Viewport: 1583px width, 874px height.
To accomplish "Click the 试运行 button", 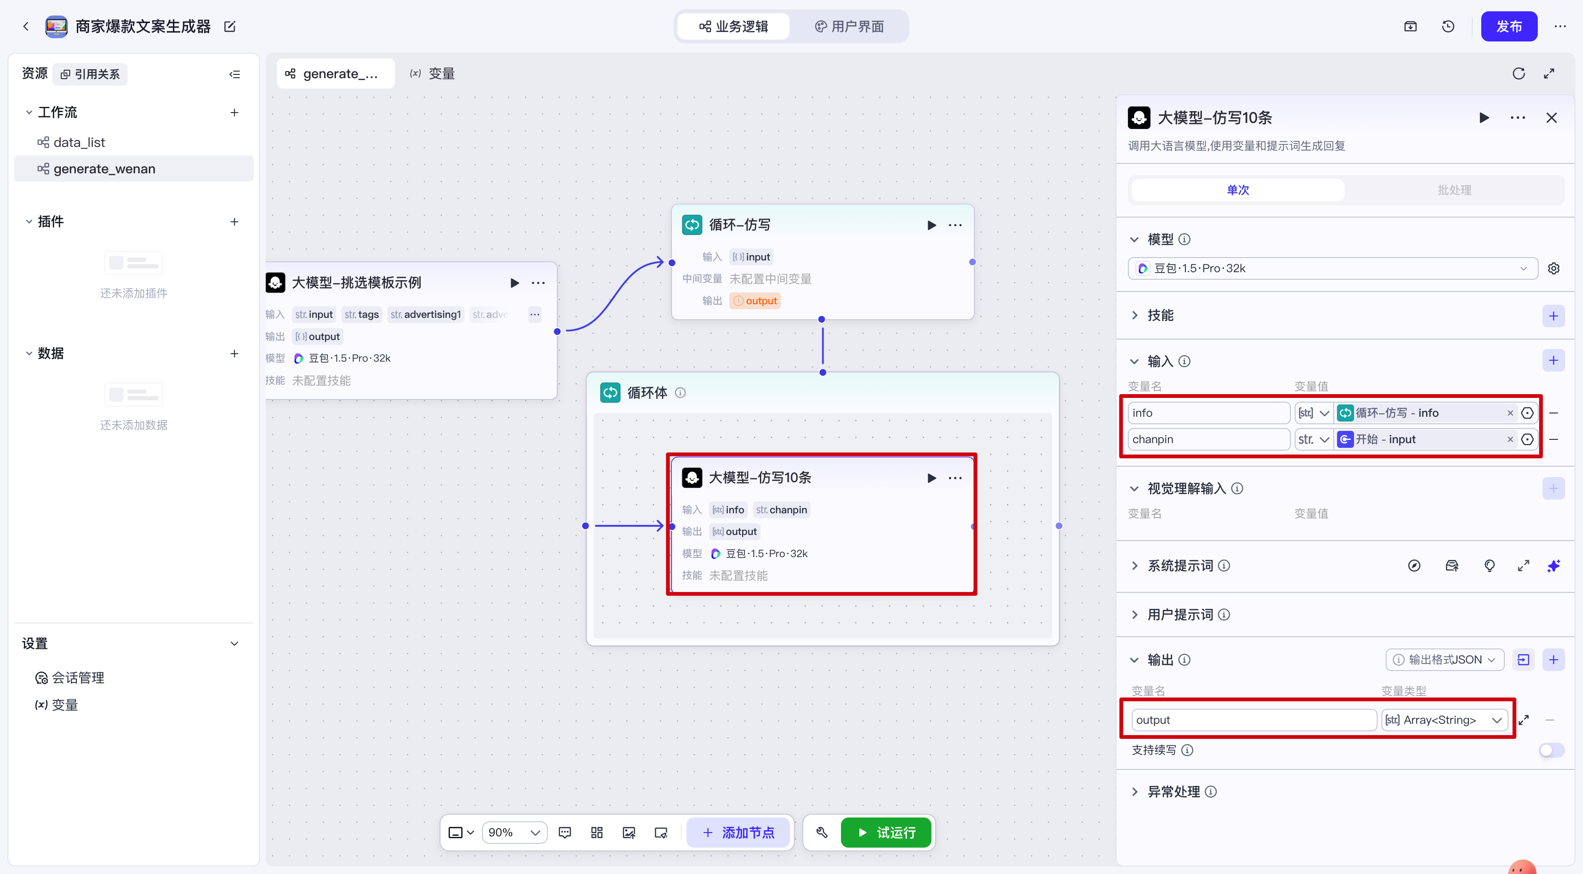I will (x=886, y=832).
